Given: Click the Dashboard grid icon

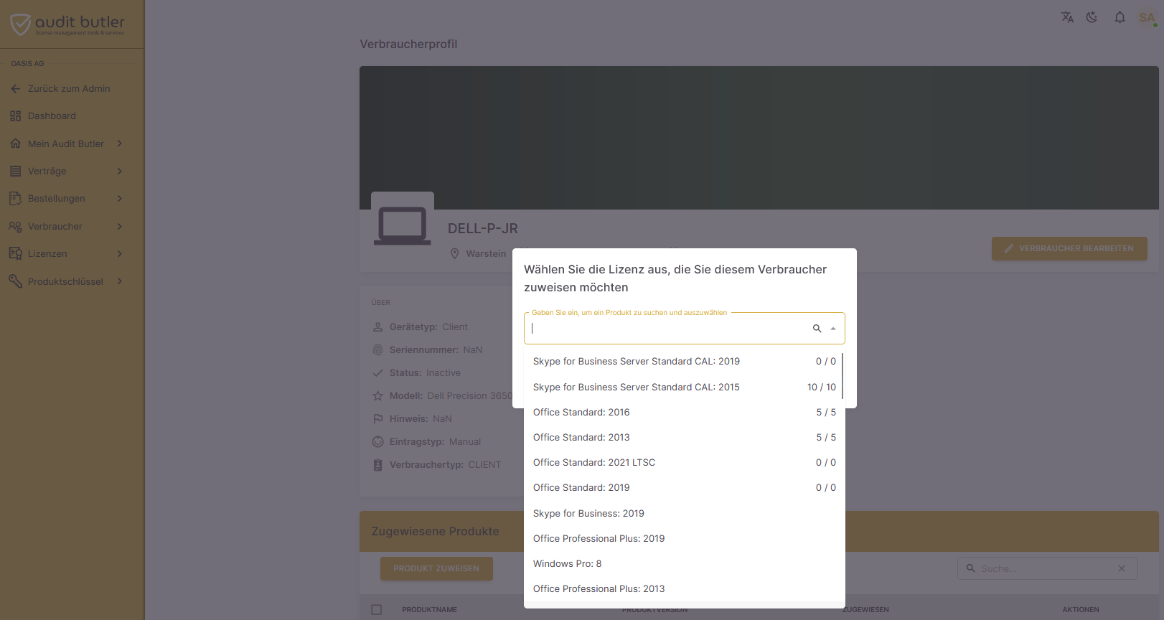Looking at the screenshot, I should click(16, 116).
